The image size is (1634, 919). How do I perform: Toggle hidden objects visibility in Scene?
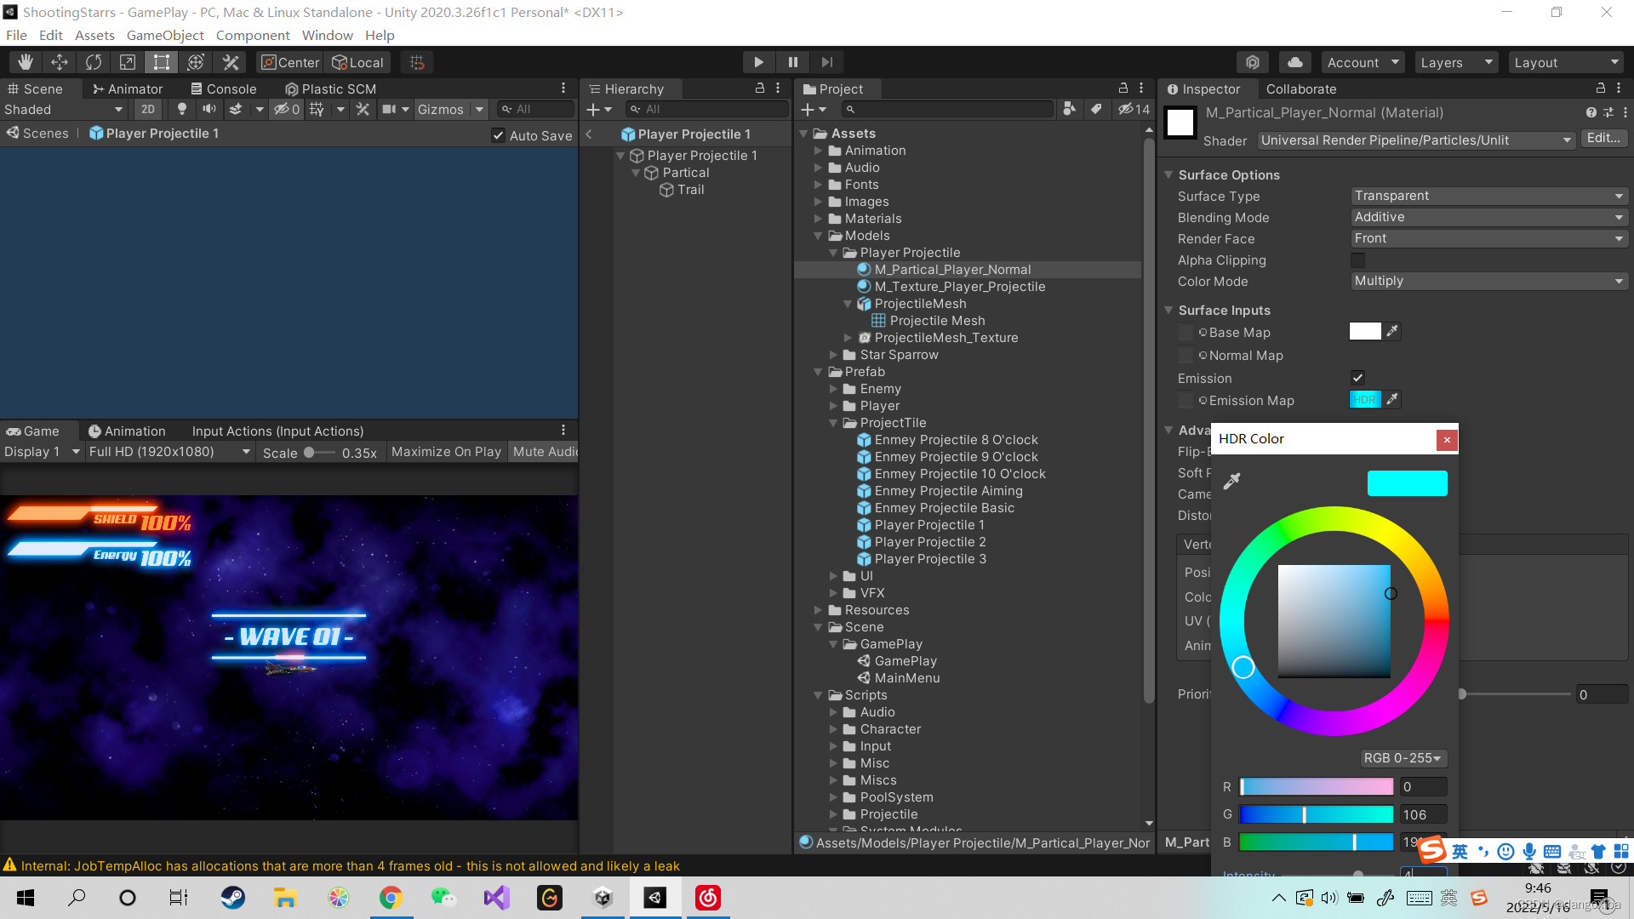286,109
